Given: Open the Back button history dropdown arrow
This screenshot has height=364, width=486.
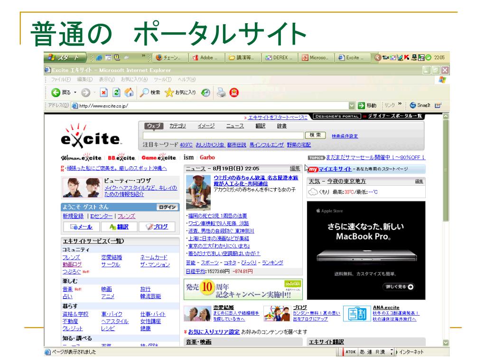Looking at the screenshot, I should tap(75, 92).
